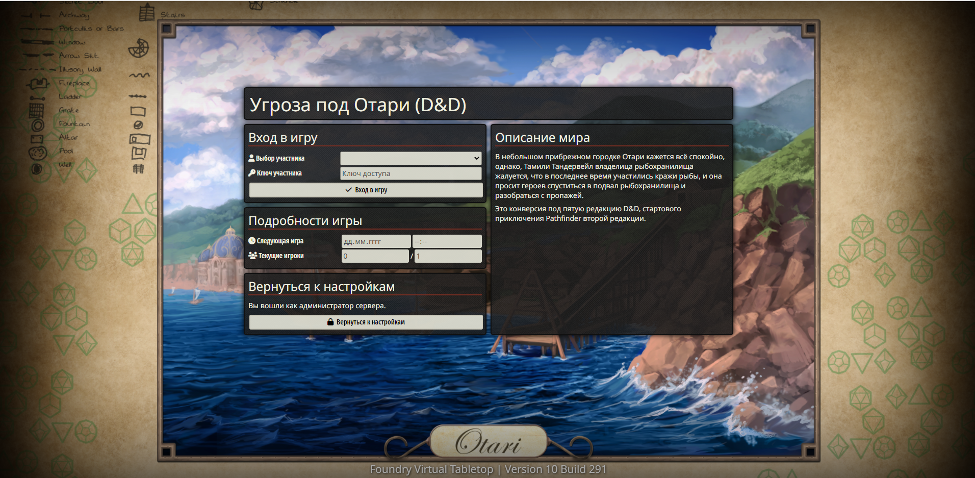Screen dimensions: 975x478
Task: Select the next game time field '--:--'
Action: click(447, 241)
